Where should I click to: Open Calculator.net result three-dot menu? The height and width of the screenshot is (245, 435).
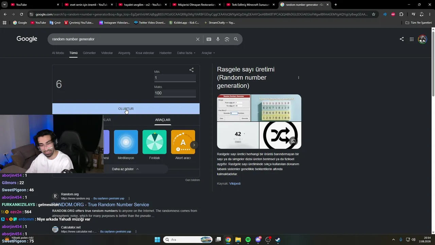pos(136,232)
